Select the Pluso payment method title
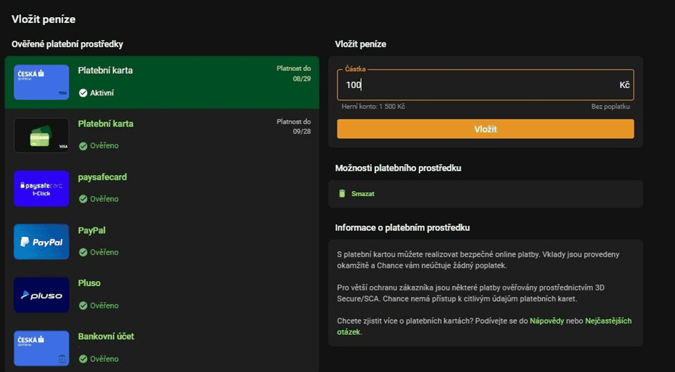 tap(89, 283)
